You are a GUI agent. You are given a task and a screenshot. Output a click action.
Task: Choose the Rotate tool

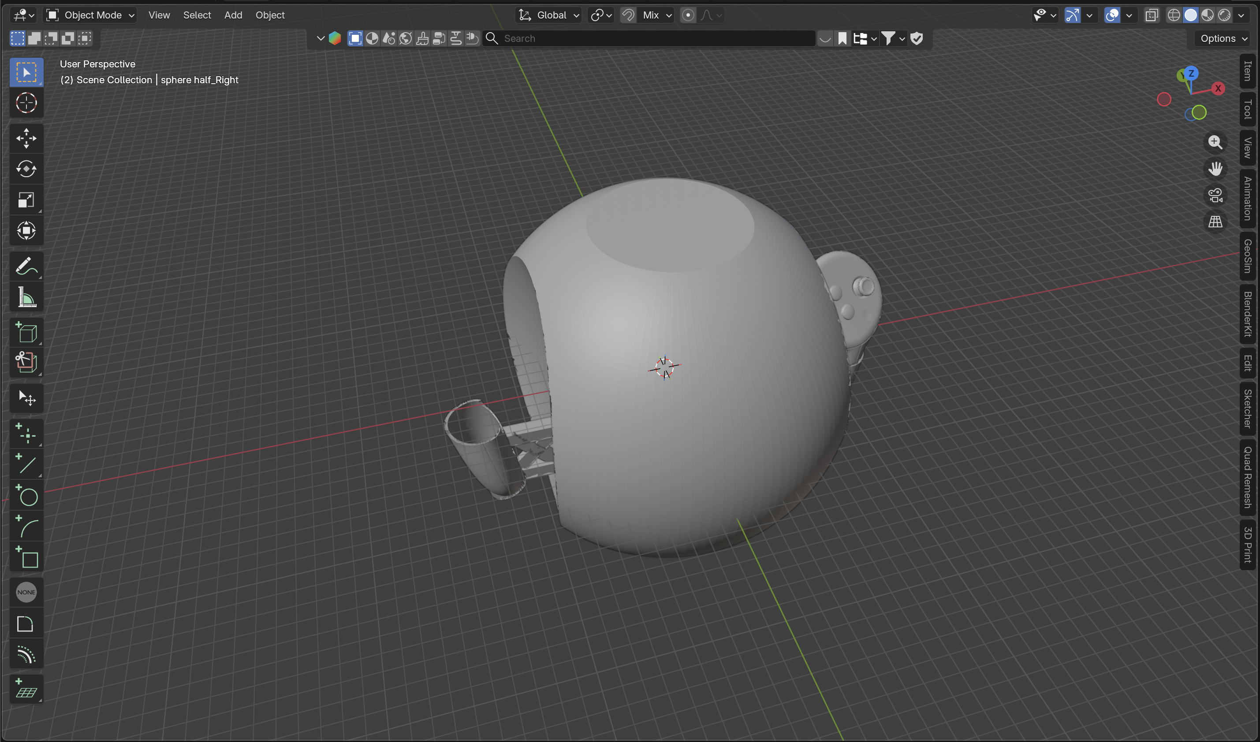tap(26, 169)
